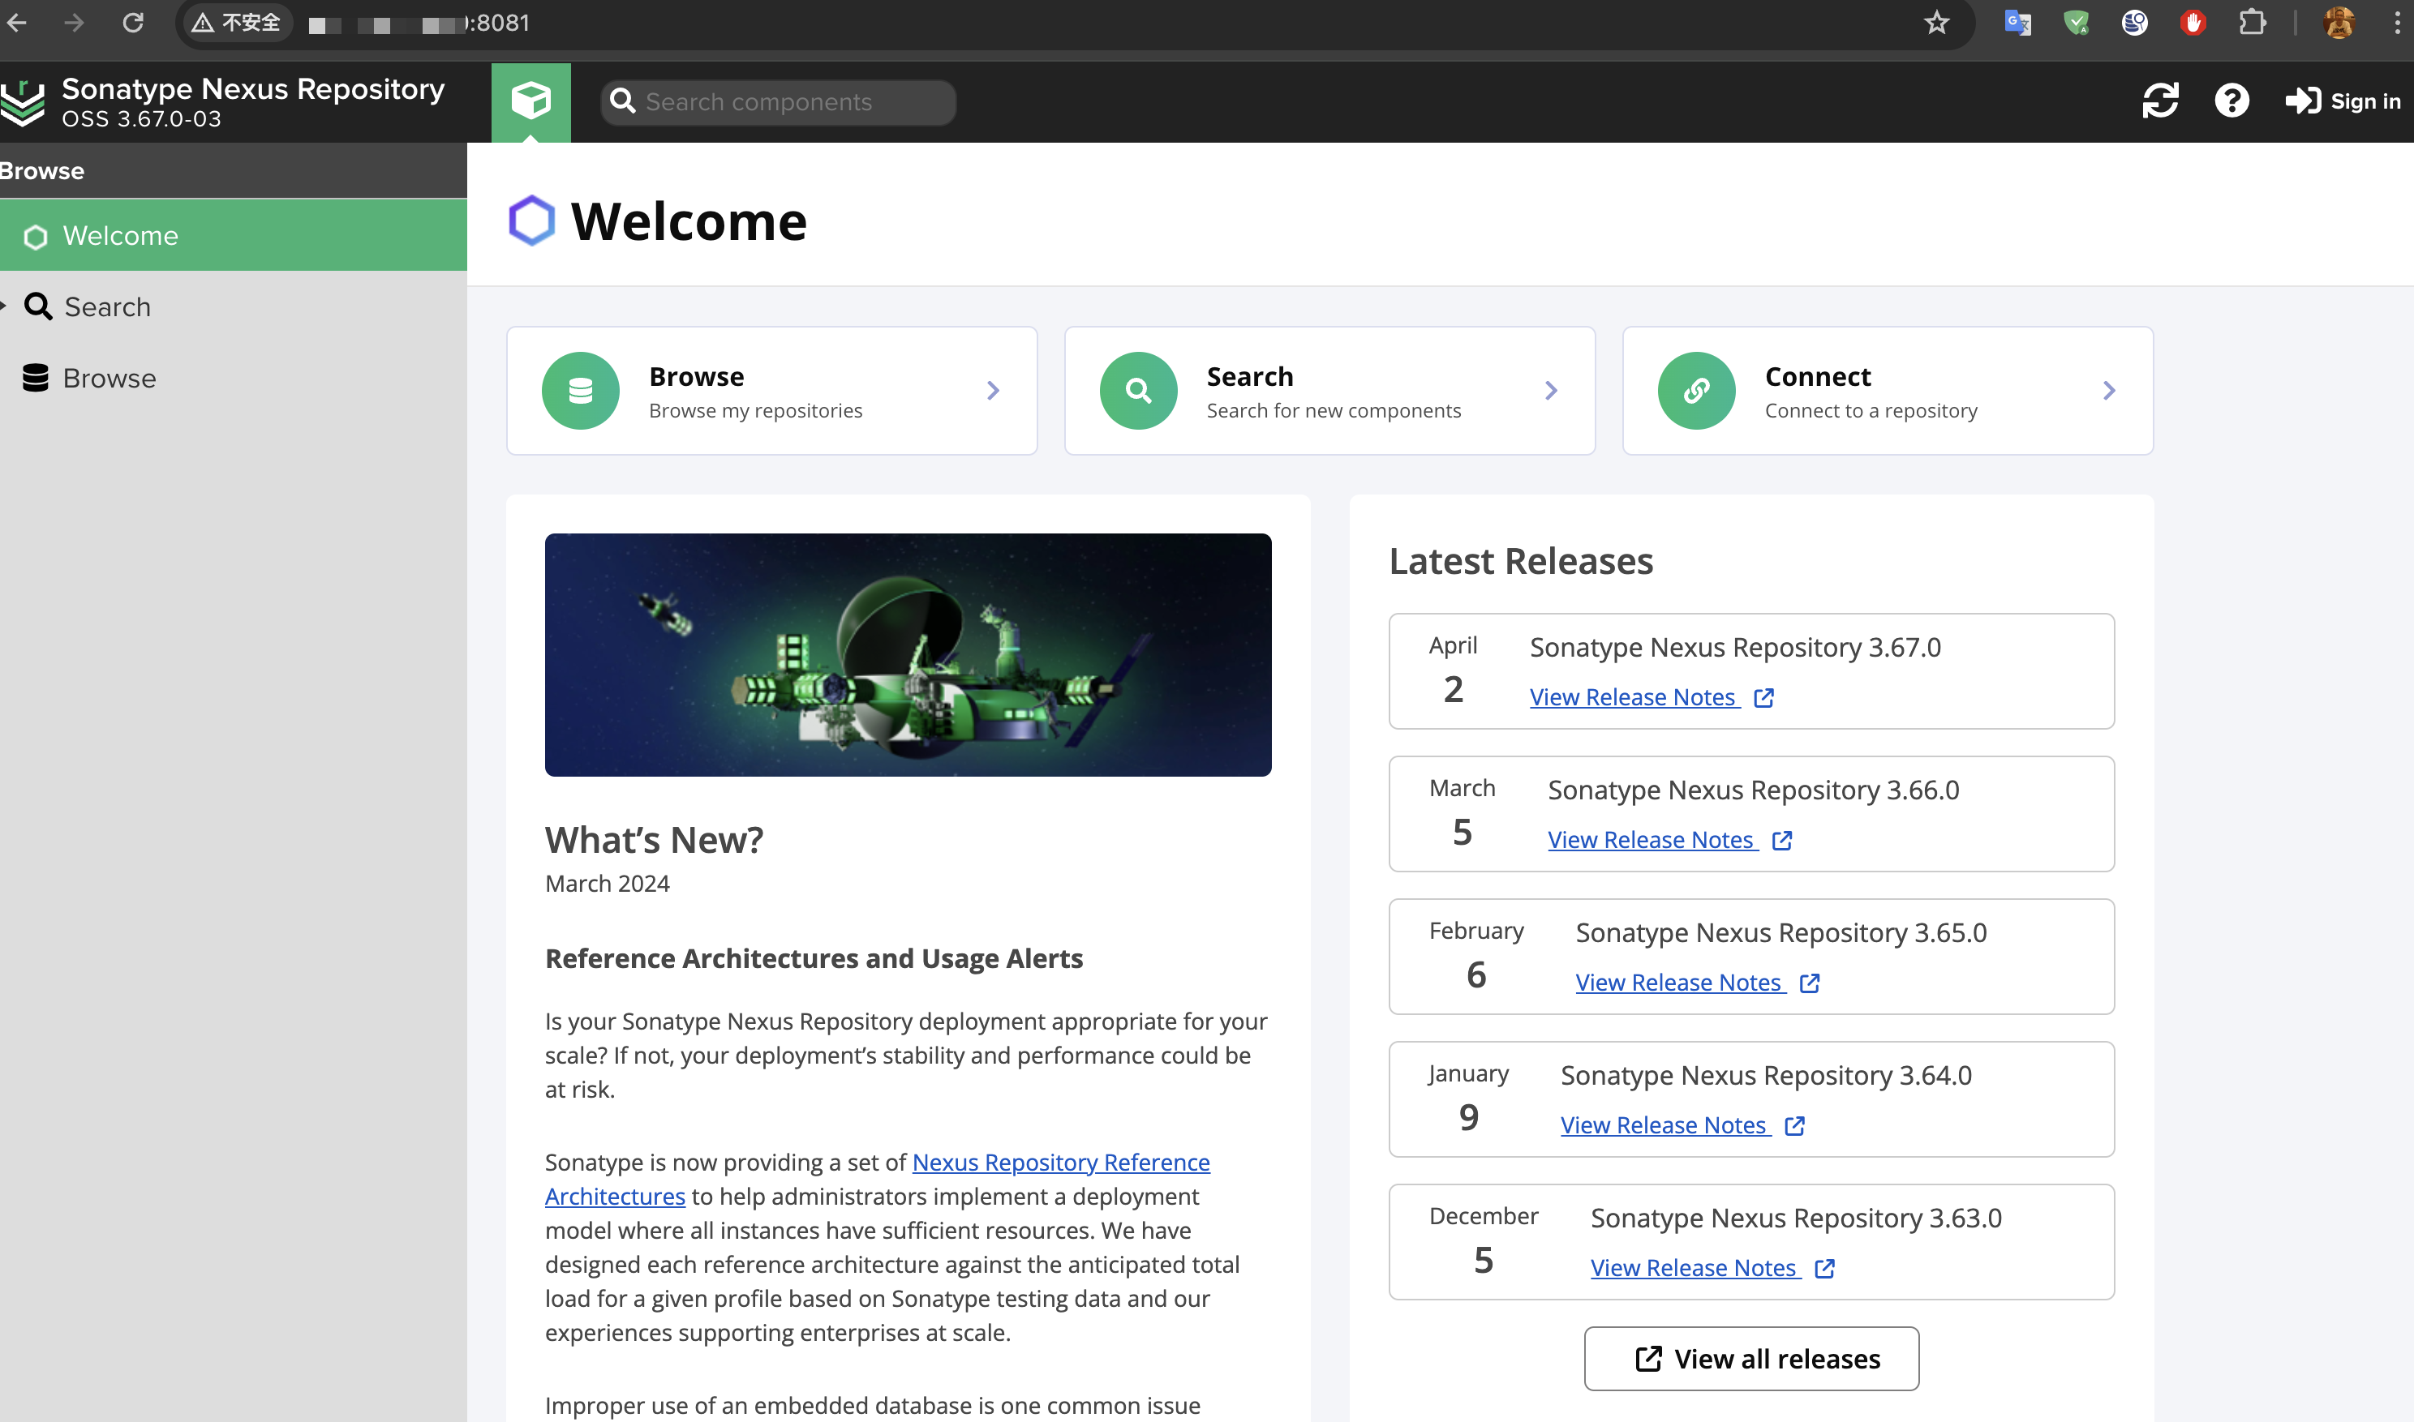
Task: Open the globe extension icon
Action: tap(2134, 22)
